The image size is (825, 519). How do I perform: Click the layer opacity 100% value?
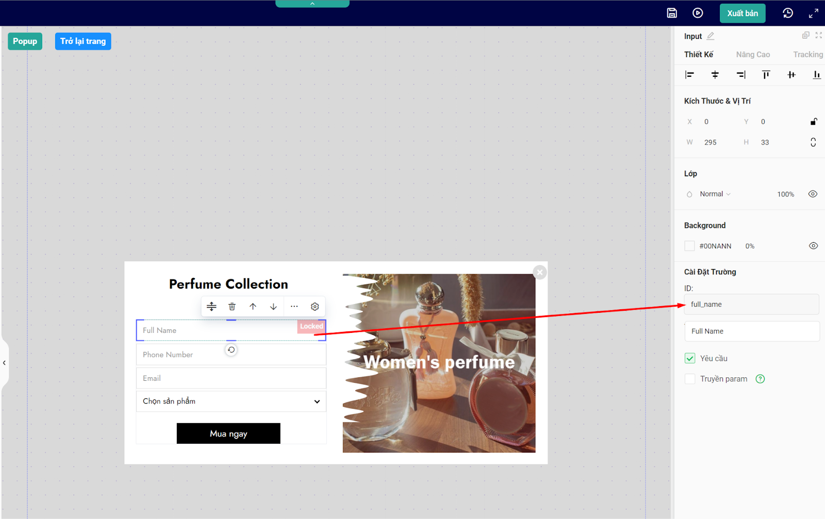[x=786, y=194]
